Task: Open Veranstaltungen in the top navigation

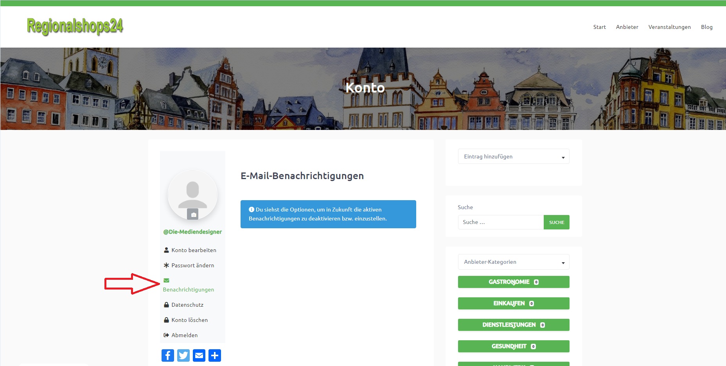Action: click(669, 27)
